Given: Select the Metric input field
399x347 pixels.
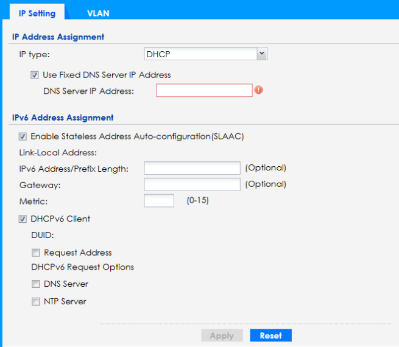Looking at the screenshot, I should pyautogui.click(x=159, y=201).
